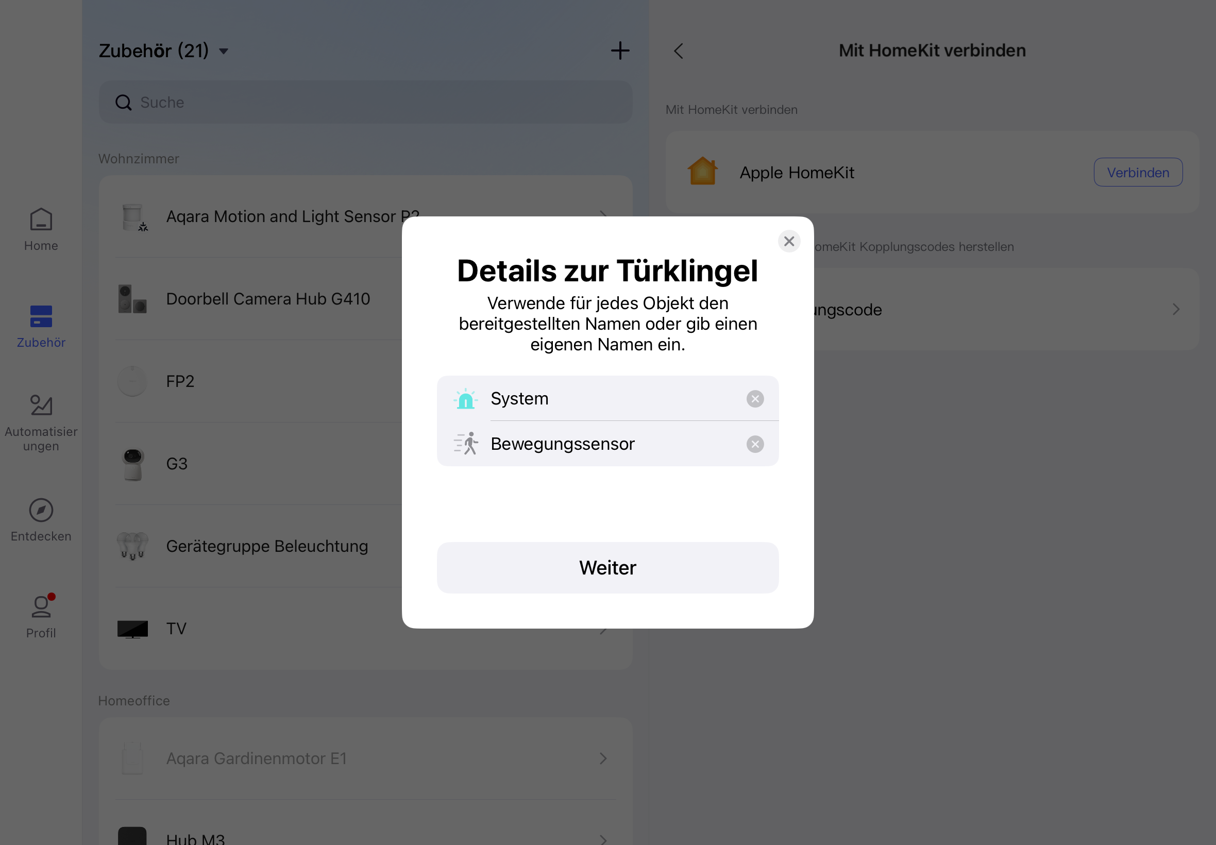Clear the Bewegungssensor name field

coord(754,444)
